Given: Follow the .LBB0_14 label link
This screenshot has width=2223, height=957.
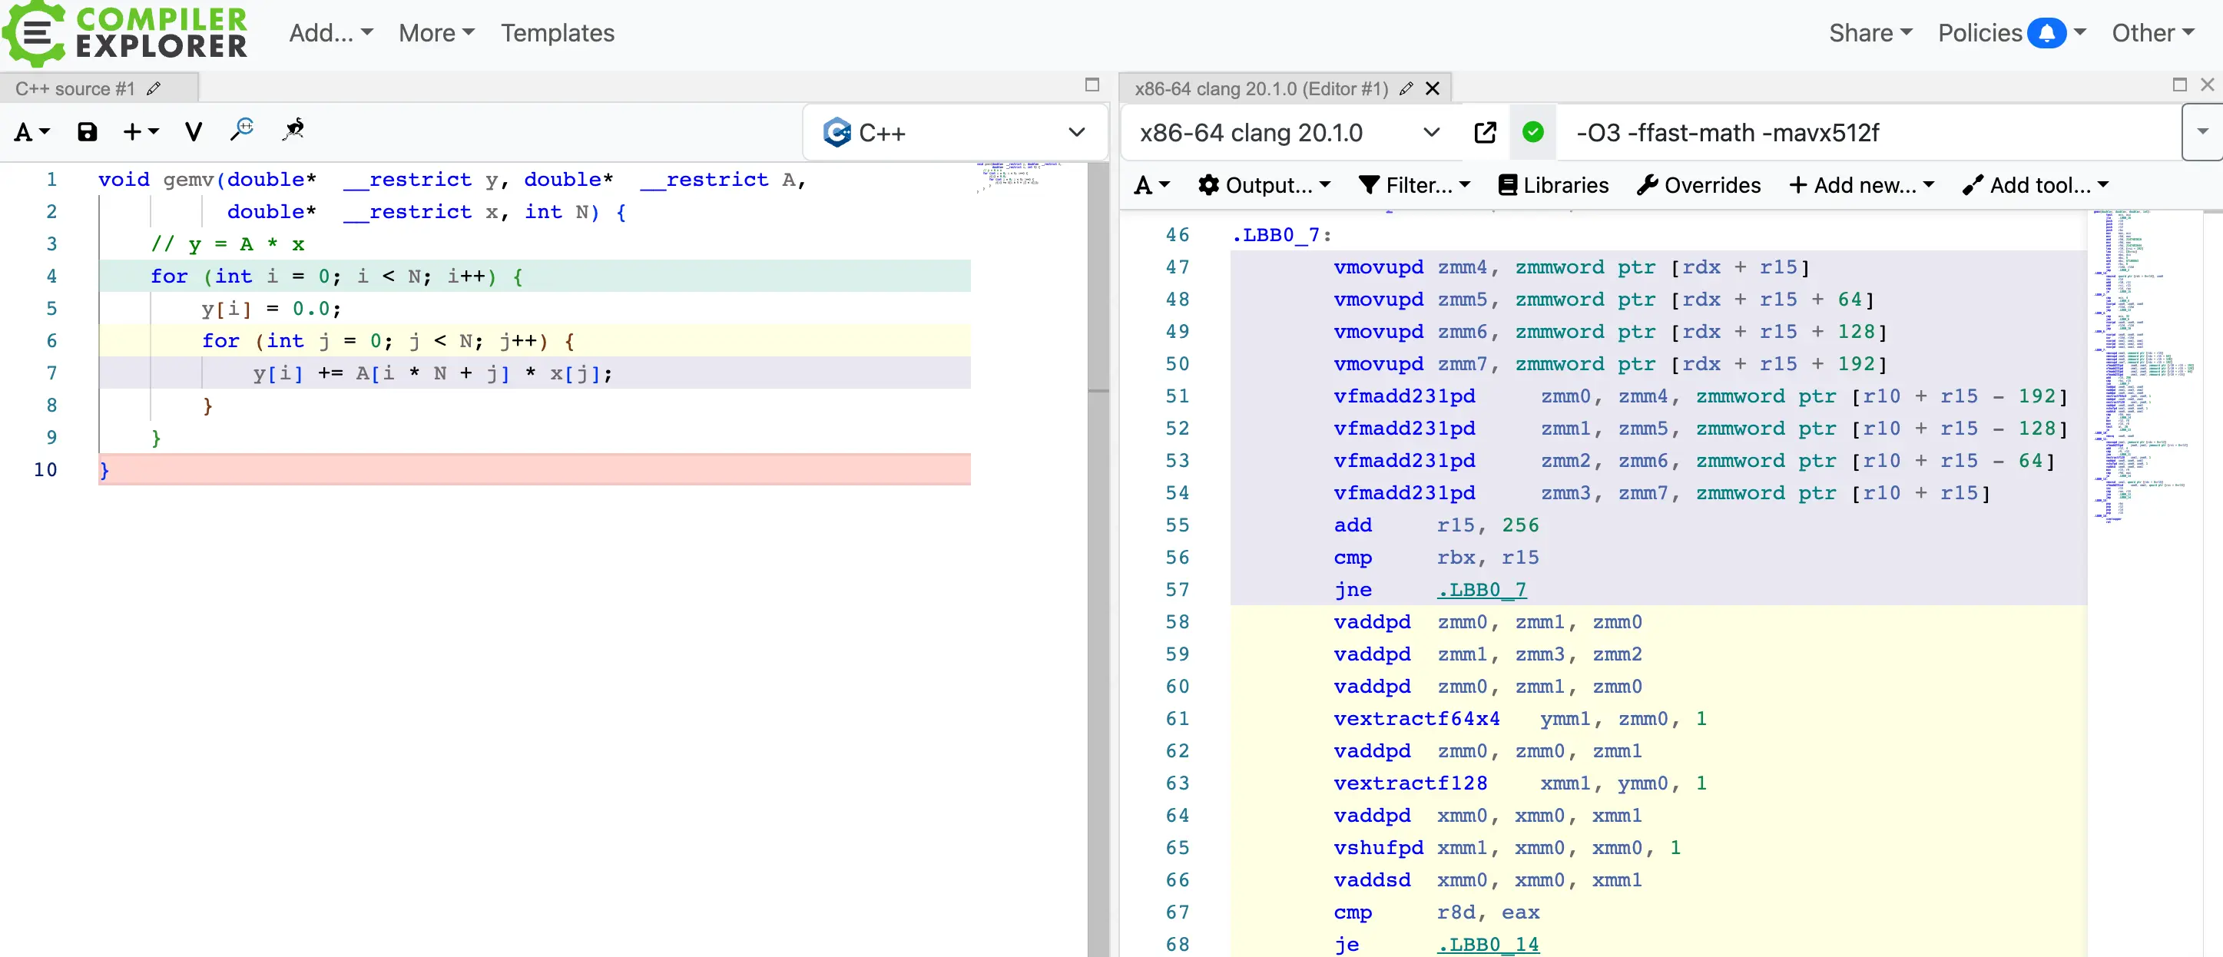Looking at the screenshot, I should [x=1488, y=944].
